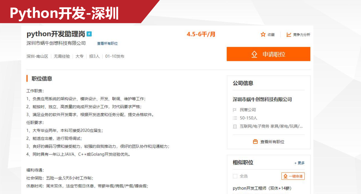Screen dimensions: 361x194
Task: Click the blue lightning badge beside job title
Action: coord(89,34)
